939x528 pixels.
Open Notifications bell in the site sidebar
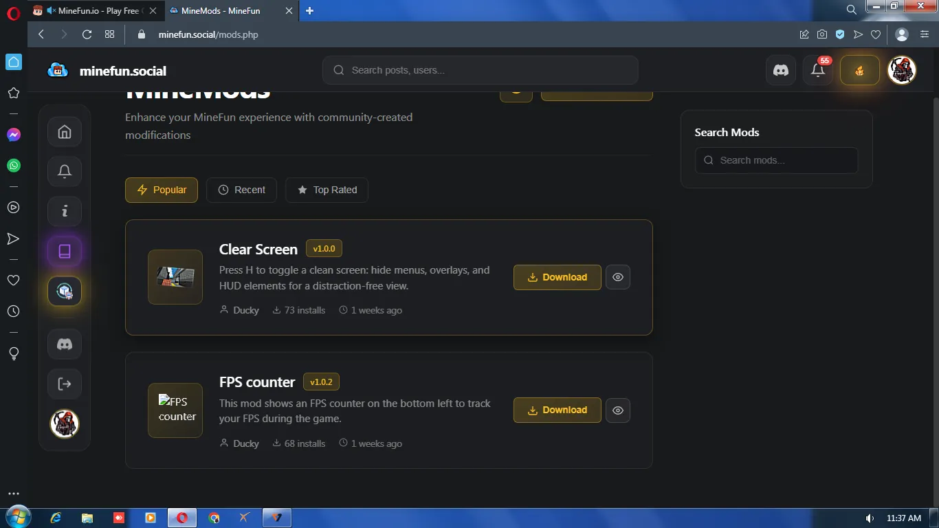tap(65, 171)
